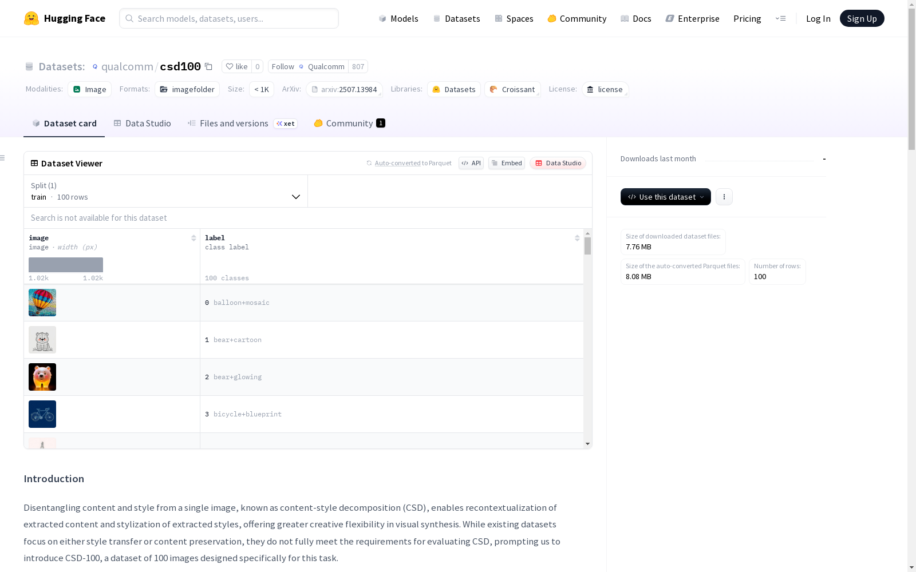Open Models in the top navigation

point(398,18)
